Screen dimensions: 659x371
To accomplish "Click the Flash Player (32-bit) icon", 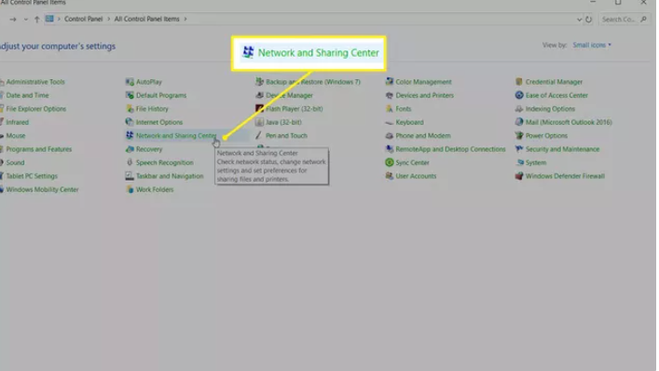I will [260, 109].
